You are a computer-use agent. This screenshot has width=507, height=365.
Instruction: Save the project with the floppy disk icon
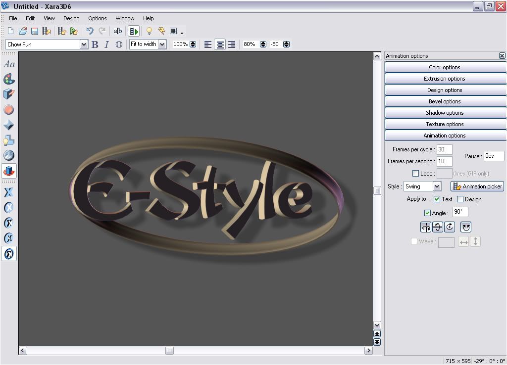34,31
